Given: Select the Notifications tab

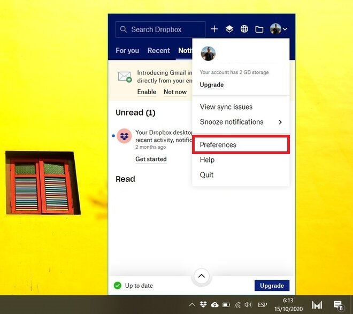Looking at the screenshot, I should (x=185, y=50).
